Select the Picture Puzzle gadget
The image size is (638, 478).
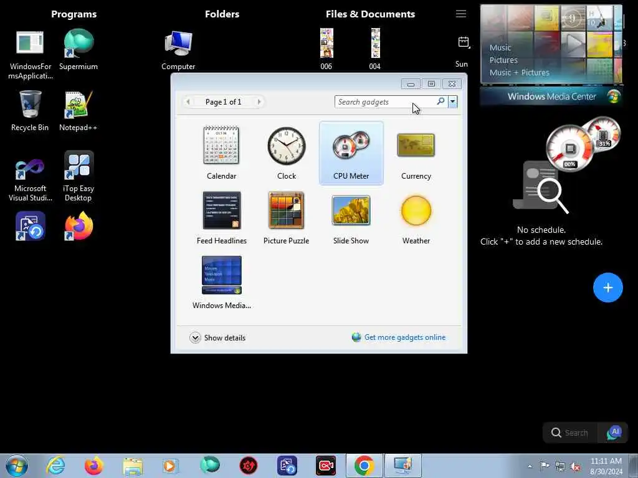click(287, 218)
